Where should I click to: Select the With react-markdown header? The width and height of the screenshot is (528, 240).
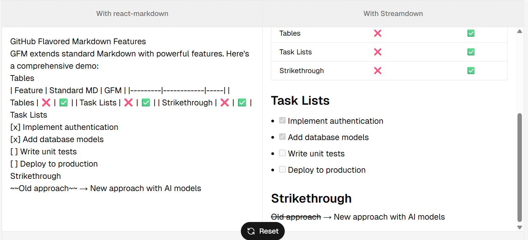tap(132, 14)
